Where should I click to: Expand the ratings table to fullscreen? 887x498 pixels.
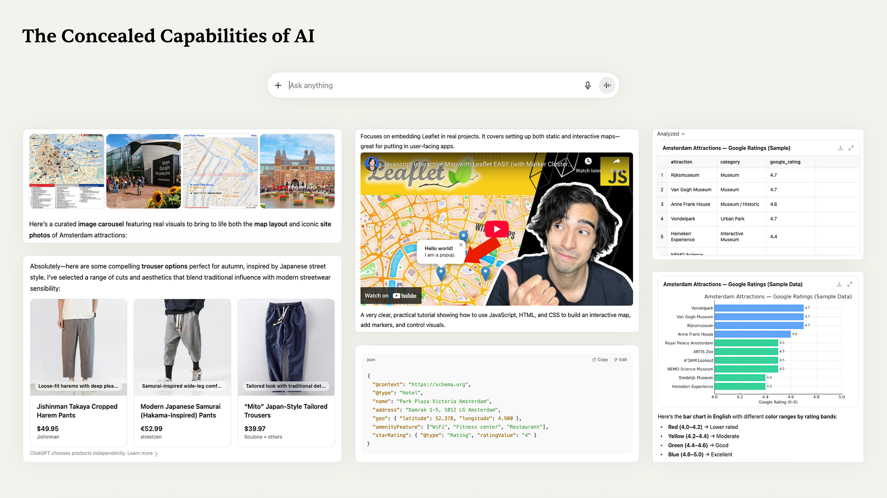(x=851, y=148)
